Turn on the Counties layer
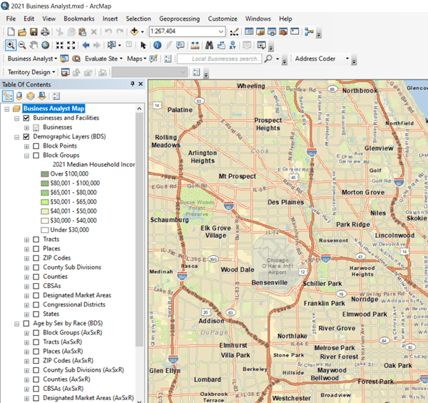Image resolution: width=428 pixels, height=403 pixels. tap(36, 277)
